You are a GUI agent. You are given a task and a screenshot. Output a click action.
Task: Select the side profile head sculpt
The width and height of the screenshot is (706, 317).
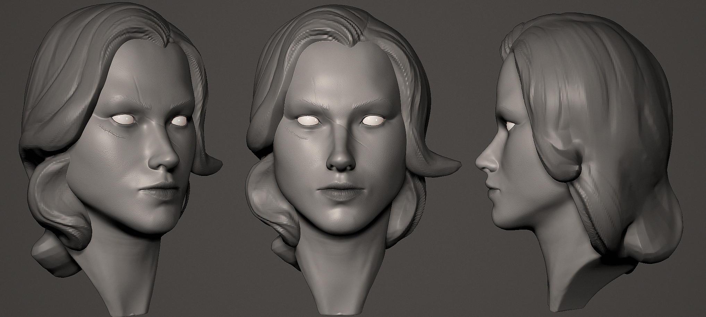pos(579,163)
